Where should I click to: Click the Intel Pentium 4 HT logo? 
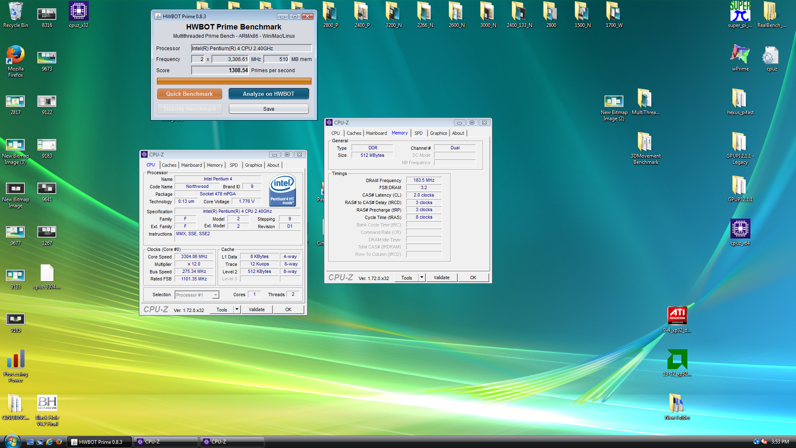282,190
